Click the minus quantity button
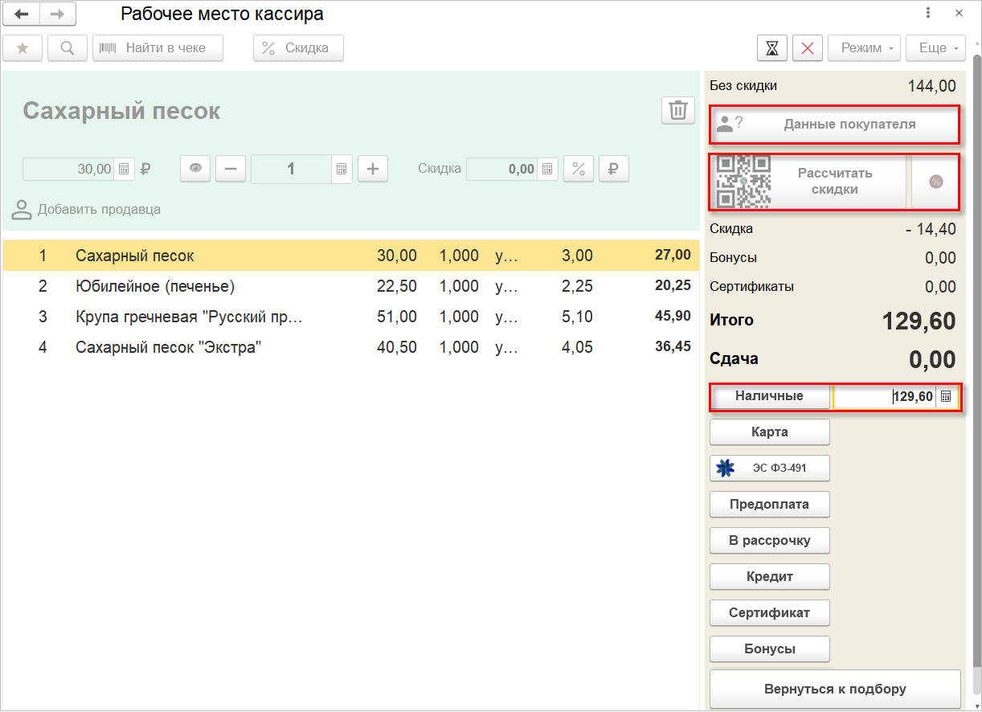Viewport: 982px width, 712px height. coord(231,169)
